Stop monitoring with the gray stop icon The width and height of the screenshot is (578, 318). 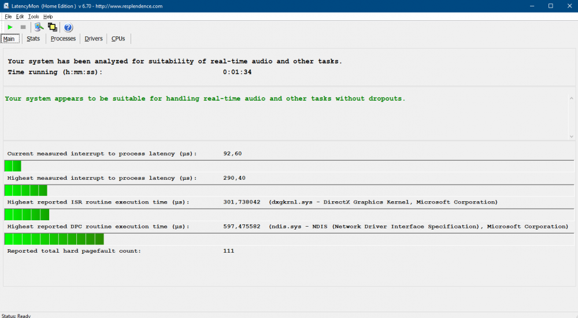tap(23, 27)
